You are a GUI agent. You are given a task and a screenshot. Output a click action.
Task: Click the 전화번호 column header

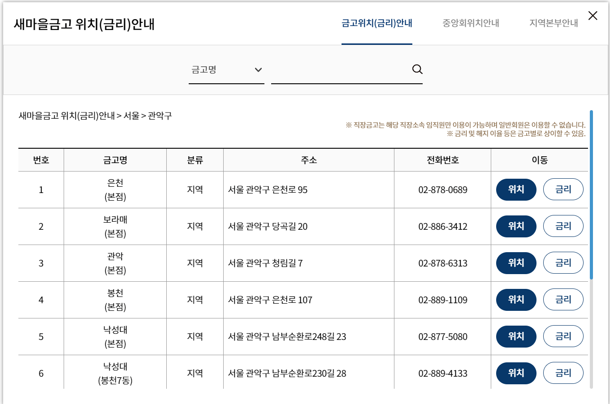tap(443, 160)
